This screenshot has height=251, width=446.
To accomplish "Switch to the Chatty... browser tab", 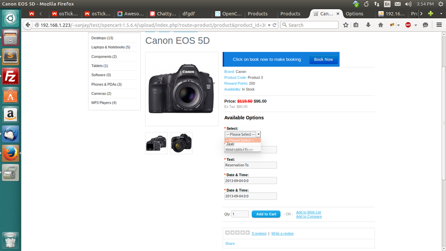I will pos(163,14).
